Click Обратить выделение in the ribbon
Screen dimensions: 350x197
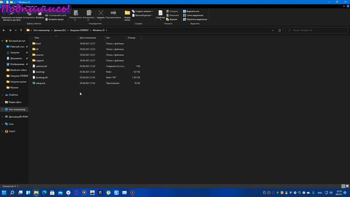tap(195, 20)
